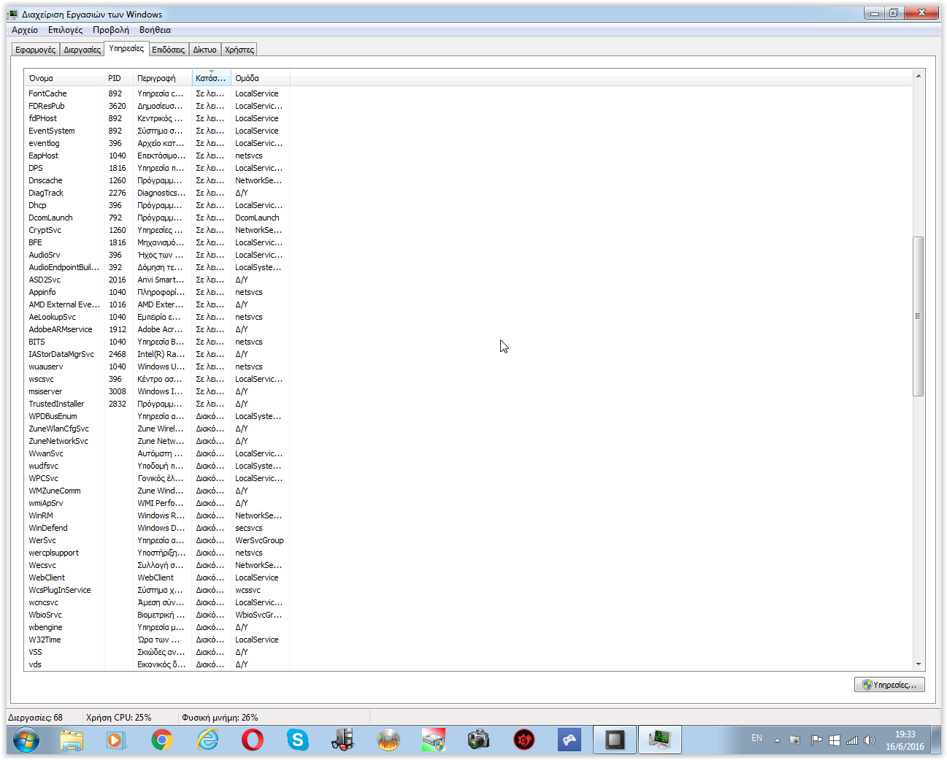Open the flame disc app on taskbar
The image size is (947, 760).
(x=388, y=740)
